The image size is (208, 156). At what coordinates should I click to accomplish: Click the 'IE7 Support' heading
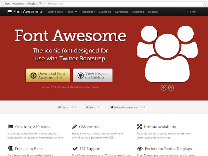(x=90, y=149)
